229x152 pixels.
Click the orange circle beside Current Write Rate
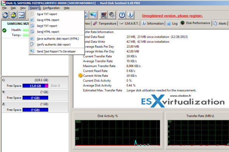click(x=80, y=76)
